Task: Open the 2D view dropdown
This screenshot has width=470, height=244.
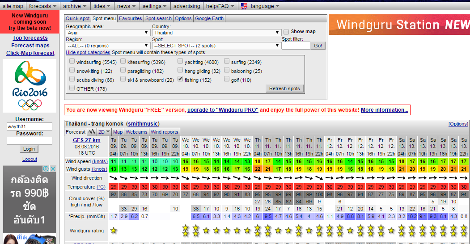Action: point(104,132)
